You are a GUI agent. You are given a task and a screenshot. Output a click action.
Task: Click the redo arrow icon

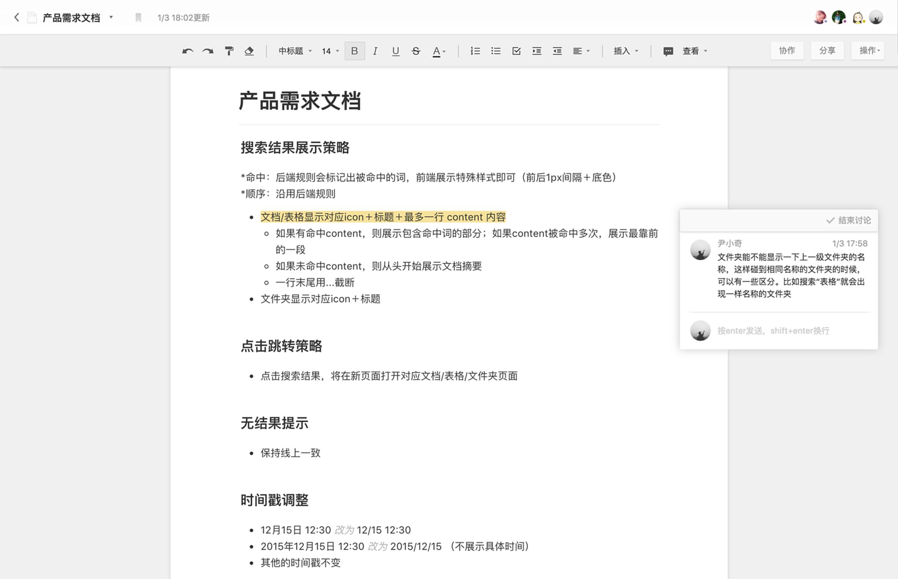208,51
